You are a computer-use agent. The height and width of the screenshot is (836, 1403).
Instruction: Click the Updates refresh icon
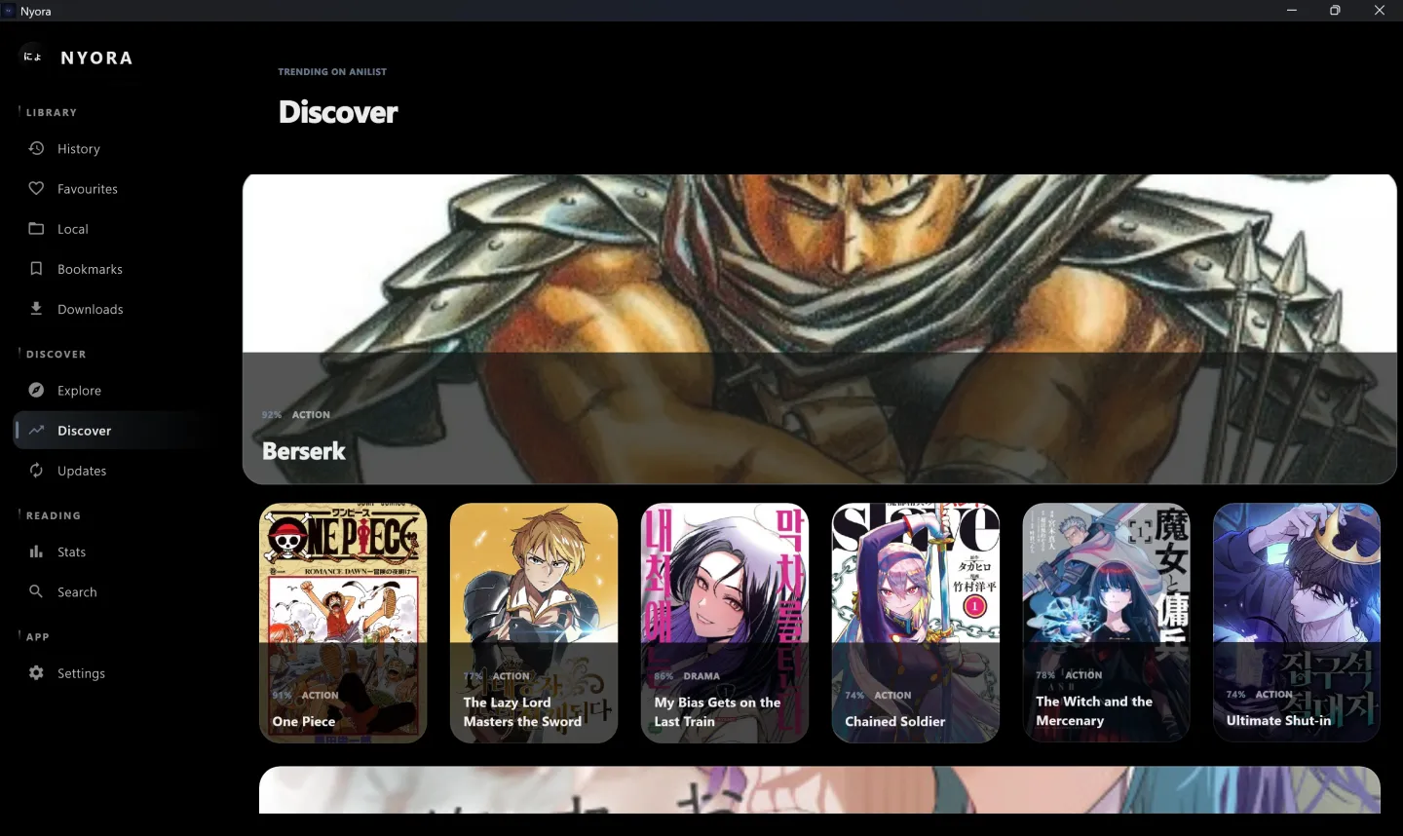click(36, 470)
